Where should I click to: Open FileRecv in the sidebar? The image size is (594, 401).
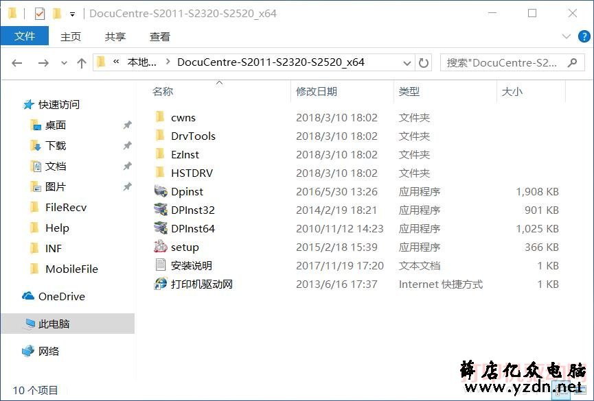pos(66,207)
